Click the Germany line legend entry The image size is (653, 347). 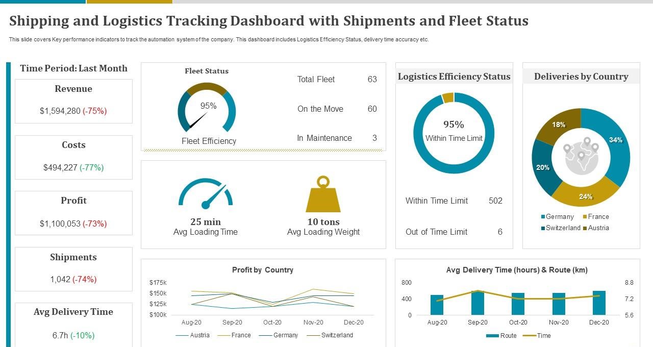click(x=278, y=335)
